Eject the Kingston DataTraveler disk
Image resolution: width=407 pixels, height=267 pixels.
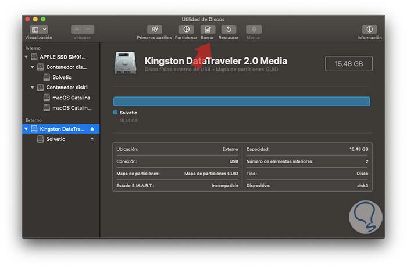[x=92, y=129]
